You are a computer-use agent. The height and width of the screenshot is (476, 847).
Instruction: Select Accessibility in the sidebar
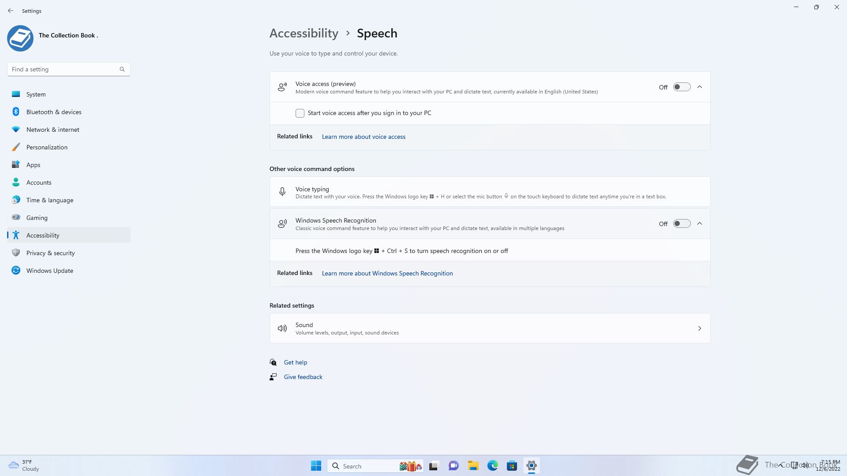click(x=69, y=235)
